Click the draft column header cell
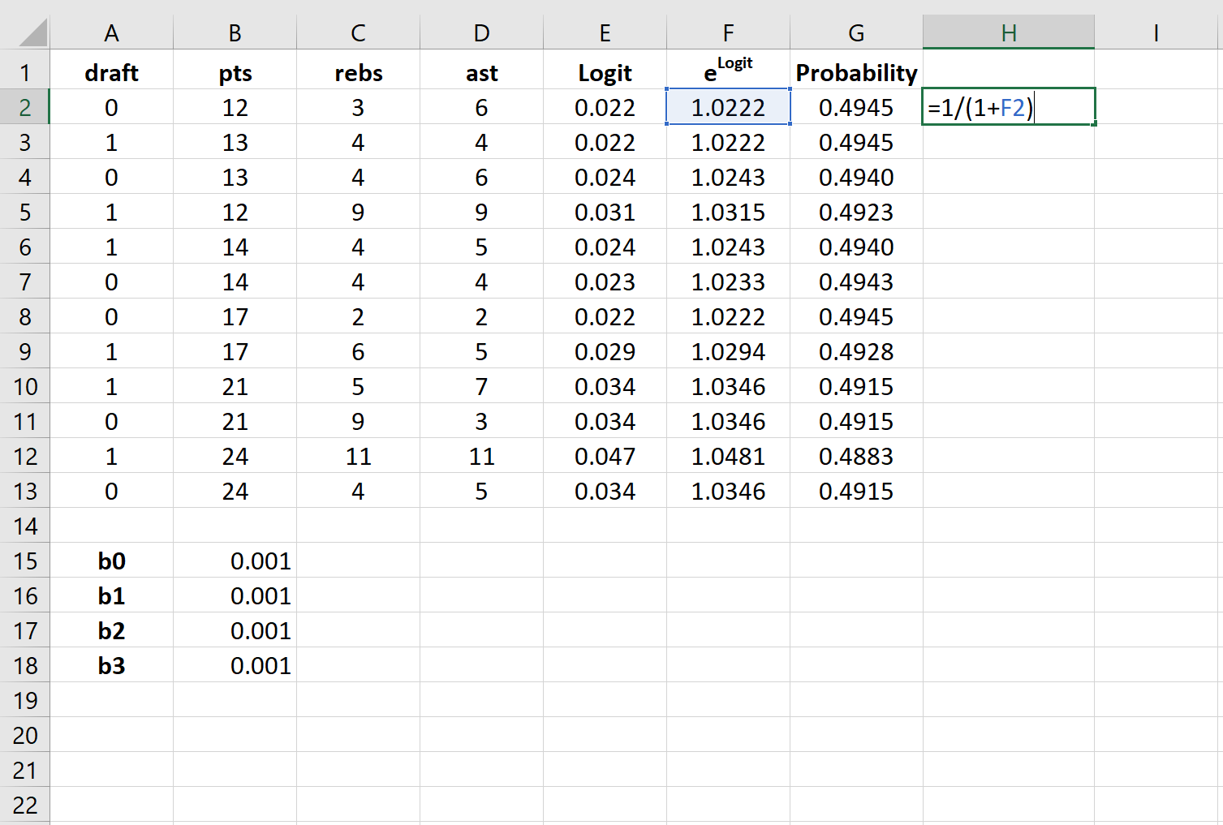 (111, 73)
